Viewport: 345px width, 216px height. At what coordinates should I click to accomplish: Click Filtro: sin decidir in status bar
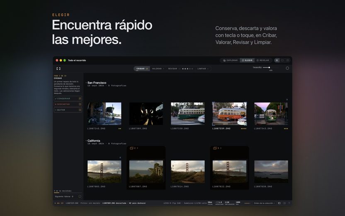pyautogui.click(x=90, y=203)
